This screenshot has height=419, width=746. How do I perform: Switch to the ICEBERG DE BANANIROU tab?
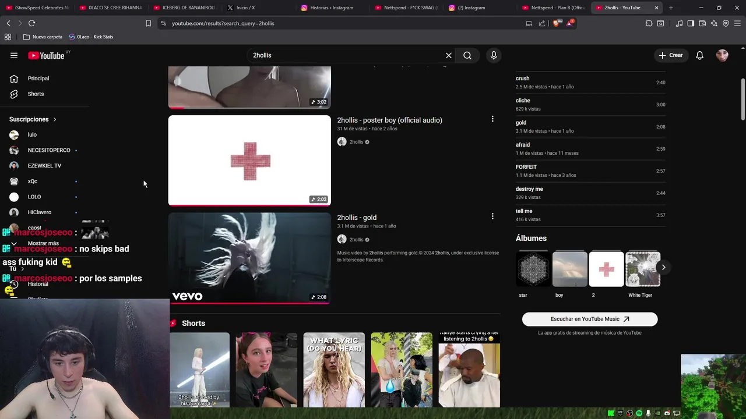pyautogui.click(x=184, y=8)
